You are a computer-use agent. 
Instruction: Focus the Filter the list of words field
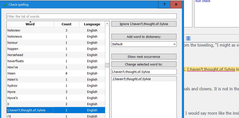pyautogui.click(x=91, y=16)
